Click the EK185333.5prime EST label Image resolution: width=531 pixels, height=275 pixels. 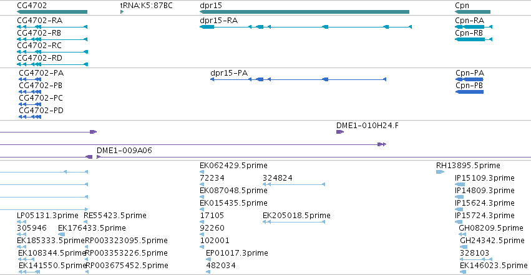(51, 241)
